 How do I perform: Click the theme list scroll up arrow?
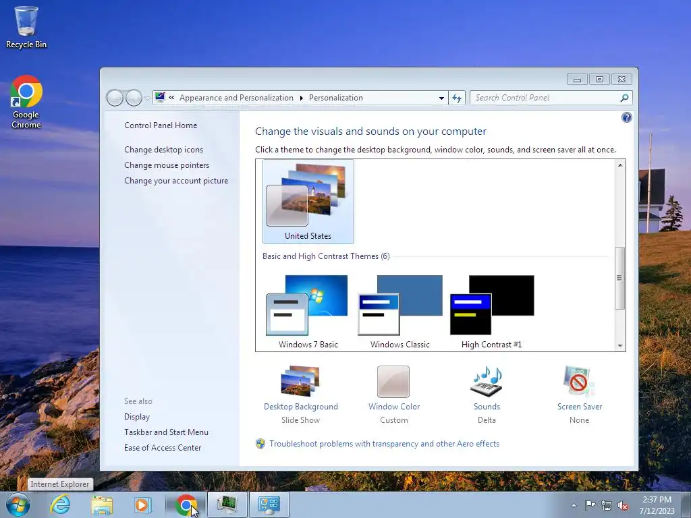pos(620,165)
